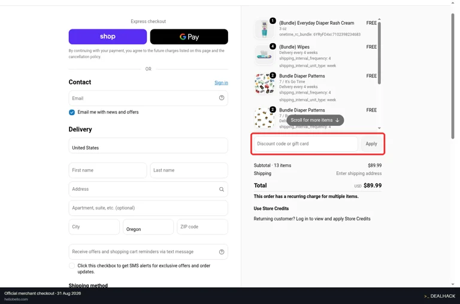Click the (Bundle) Everyday Diaper Rash Cream title

316,23
